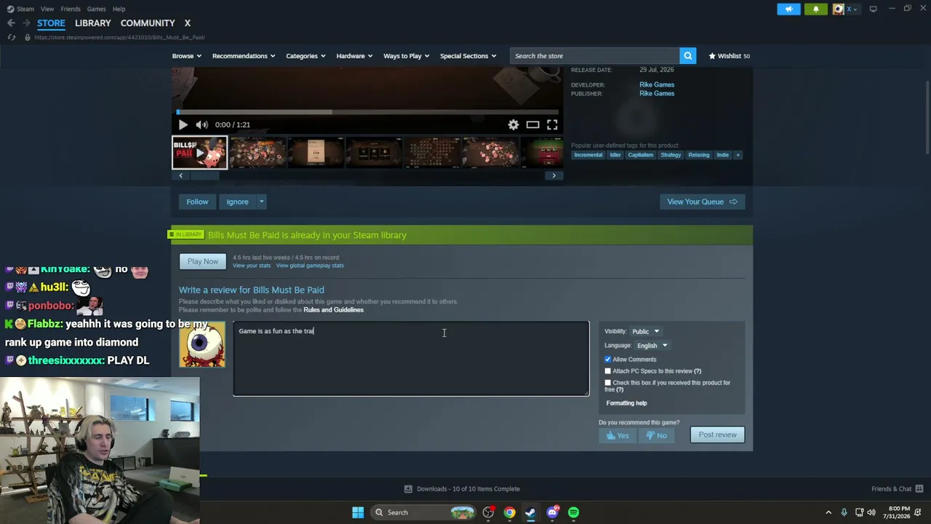Click the Search the store field

595,56
